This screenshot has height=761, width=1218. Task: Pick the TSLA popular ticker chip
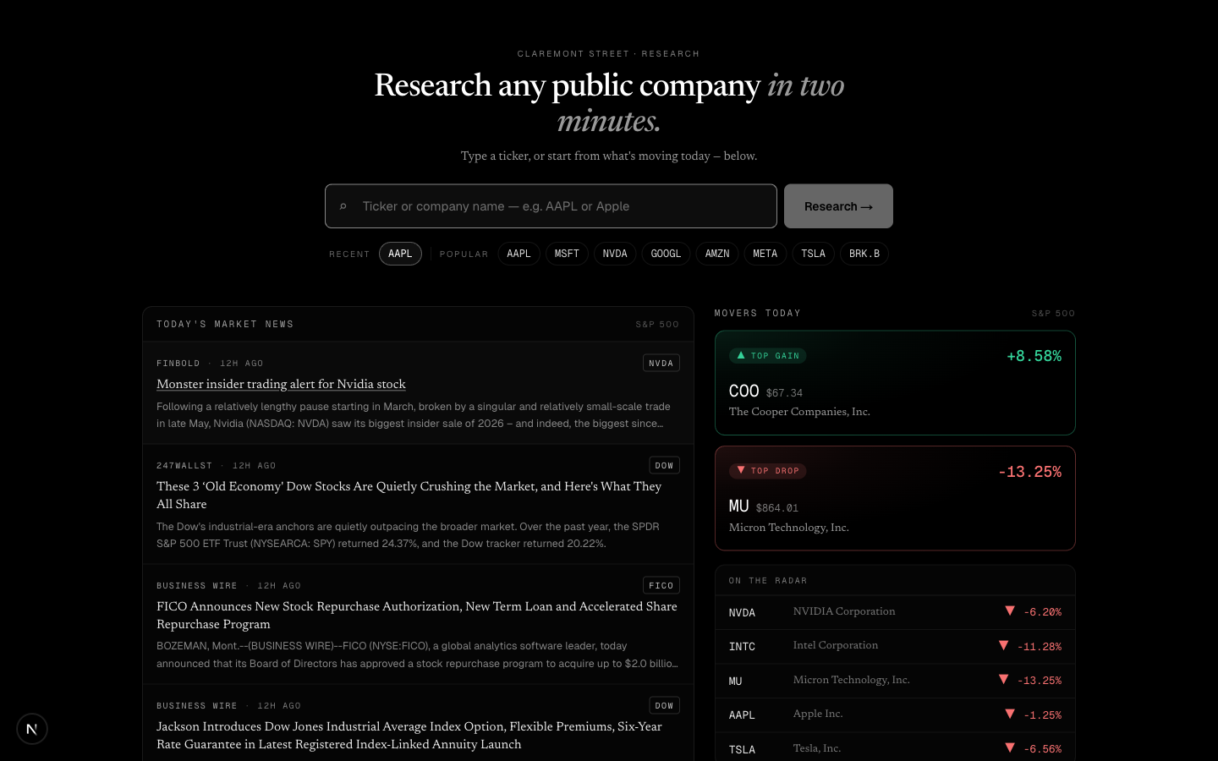click(814, 254)
